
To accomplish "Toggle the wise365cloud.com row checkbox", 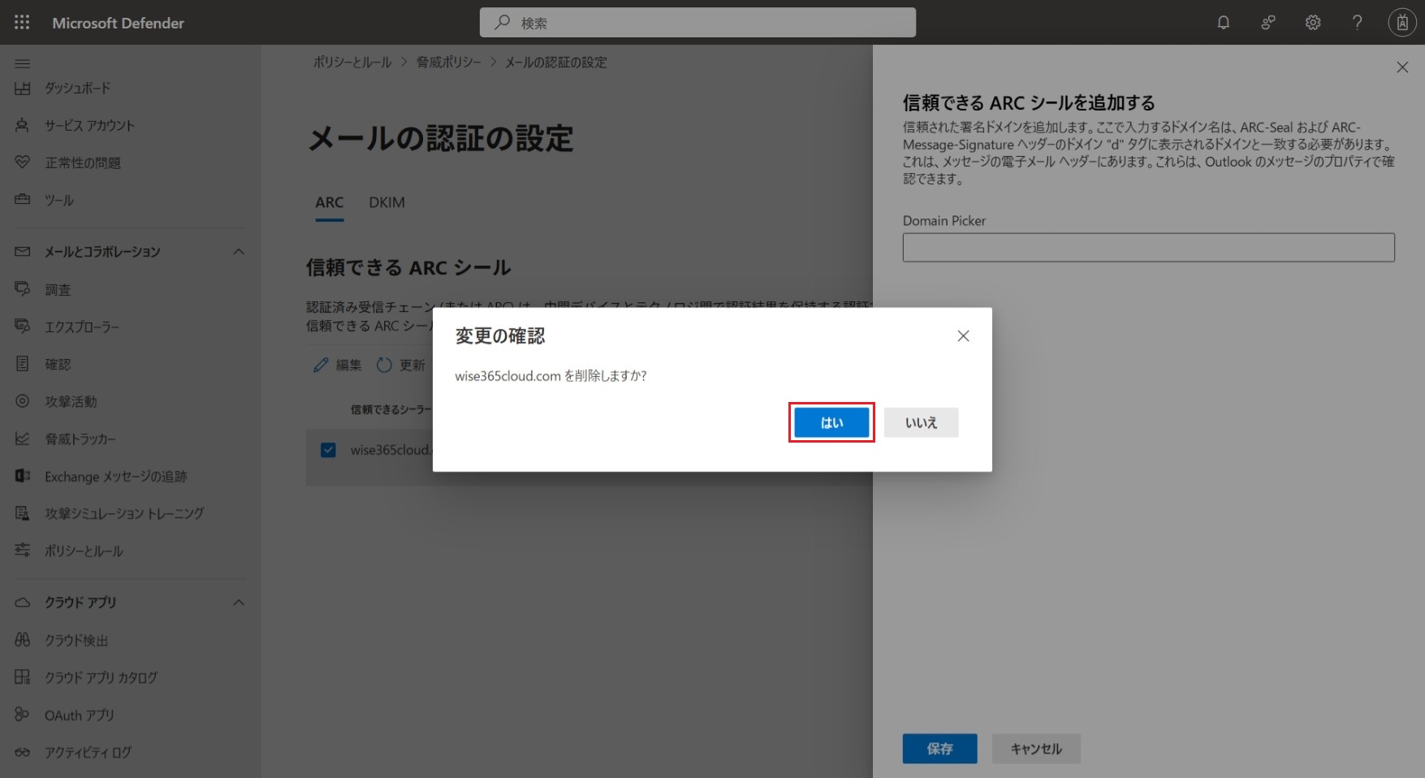I will [328, 450].
